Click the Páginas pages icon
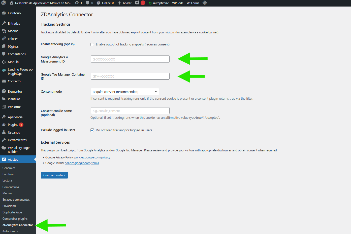Viewport: 351px width, 234px height. click(x=4, y=46)
